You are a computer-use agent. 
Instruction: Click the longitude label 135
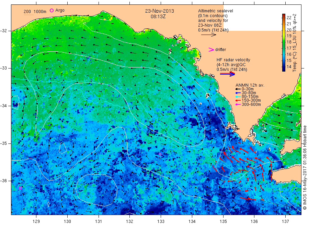click(x=223, y=221)
